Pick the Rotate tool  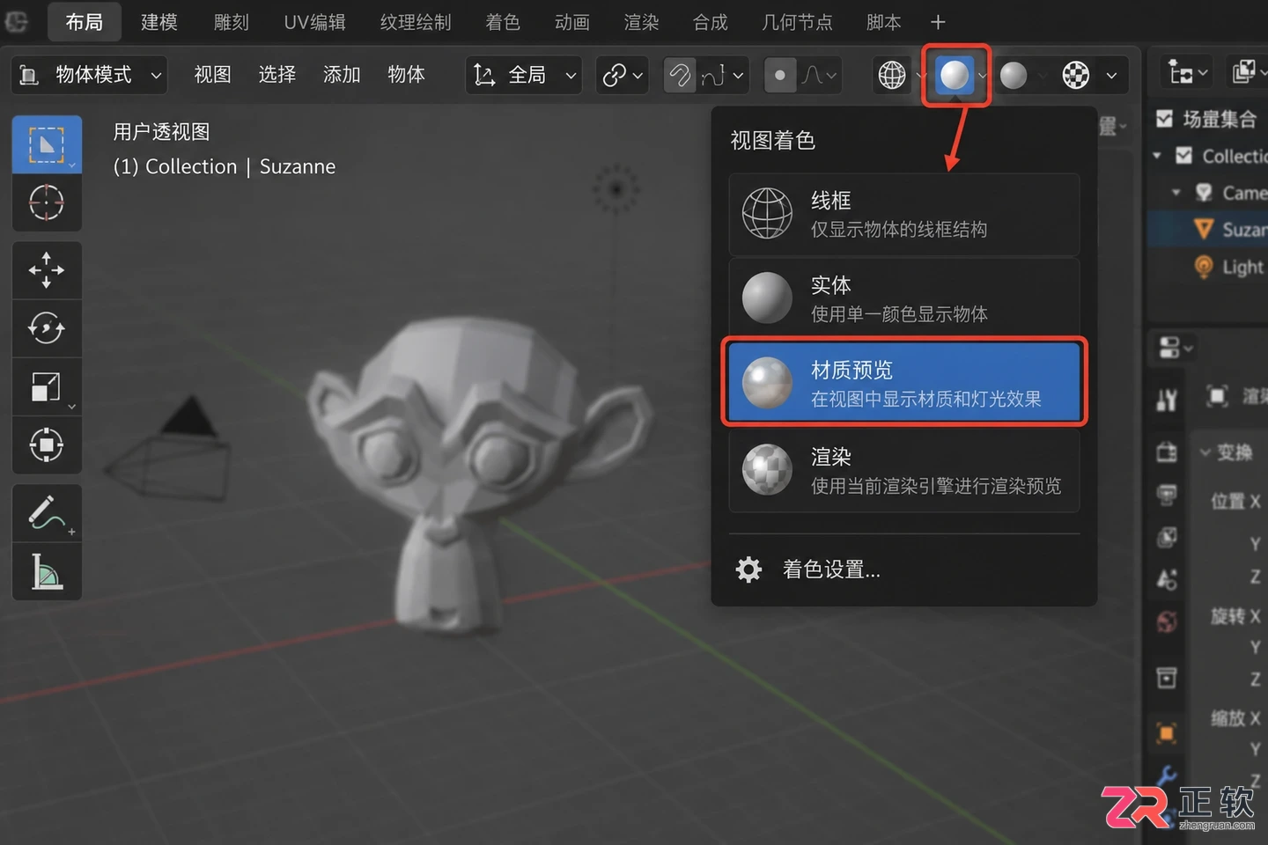click(x=47, y=328)
